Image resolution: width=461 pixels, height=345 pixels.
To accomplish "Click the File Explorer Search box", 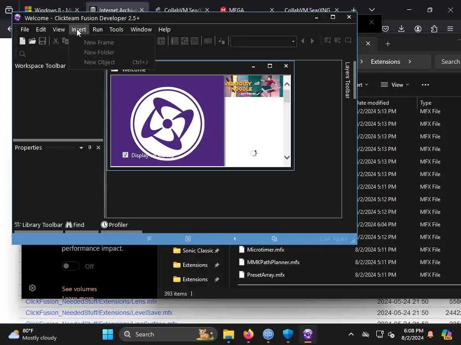I will pos(448,62).
